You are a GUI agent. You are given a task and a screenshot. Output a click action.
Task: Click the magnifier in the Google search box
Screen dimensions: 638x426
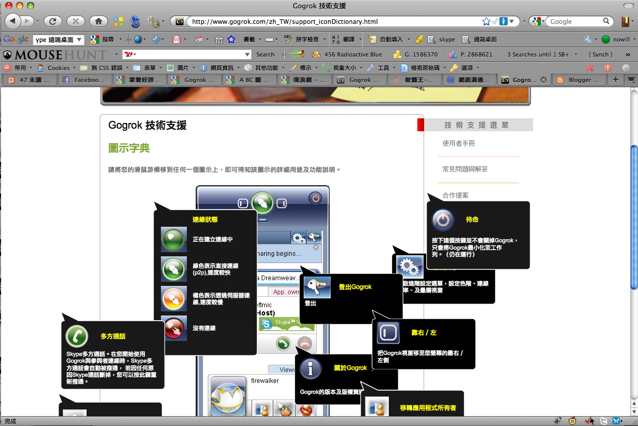[606, 21]
